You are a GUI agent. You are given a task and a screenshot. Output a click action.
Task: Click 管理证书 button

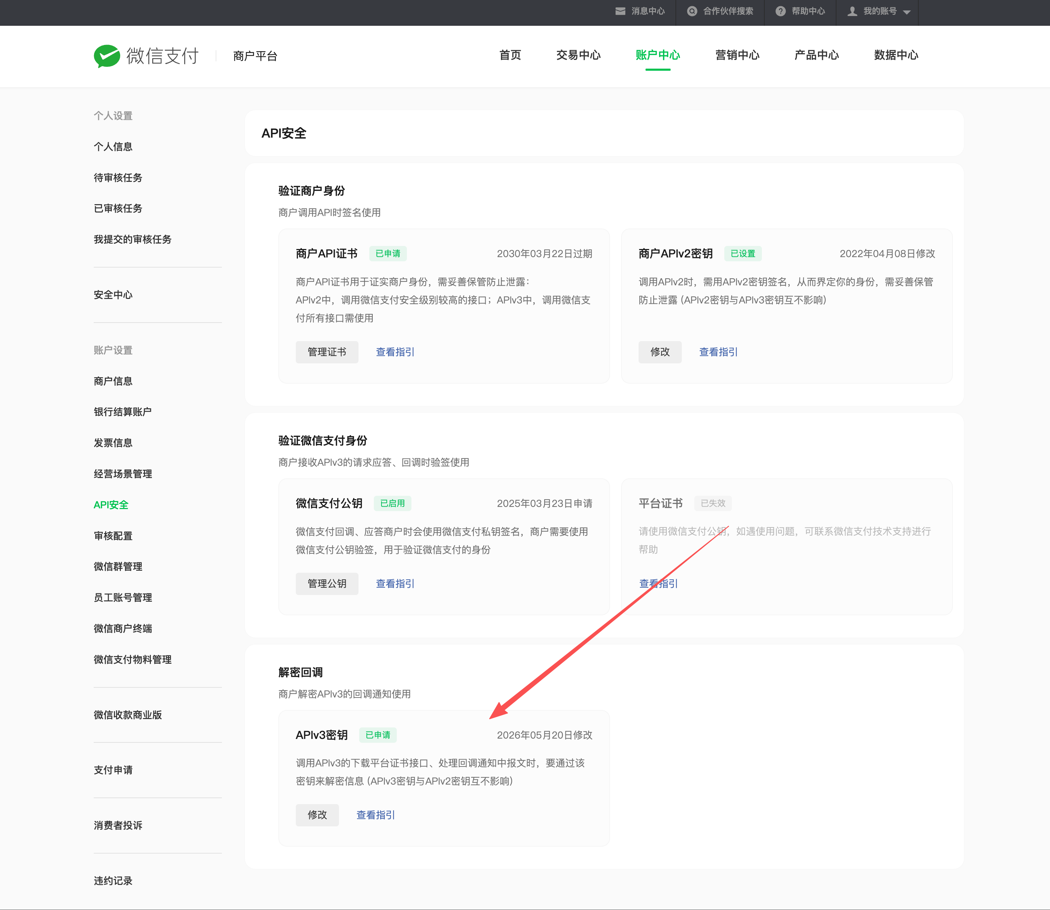(x=327, y=352)
